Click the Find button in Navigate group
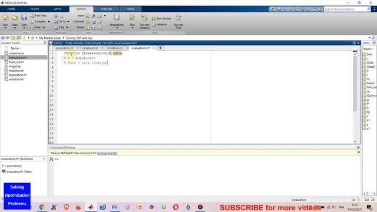Screen dimensions: 377x212 59,28
